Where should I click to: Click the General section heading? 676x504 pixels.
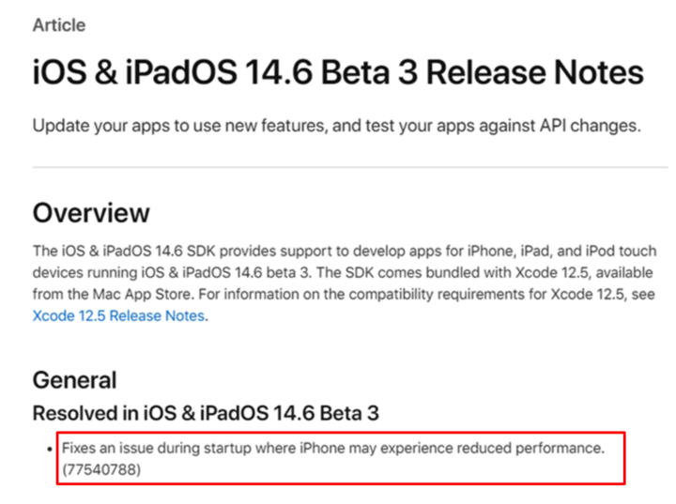click(75, 380)
